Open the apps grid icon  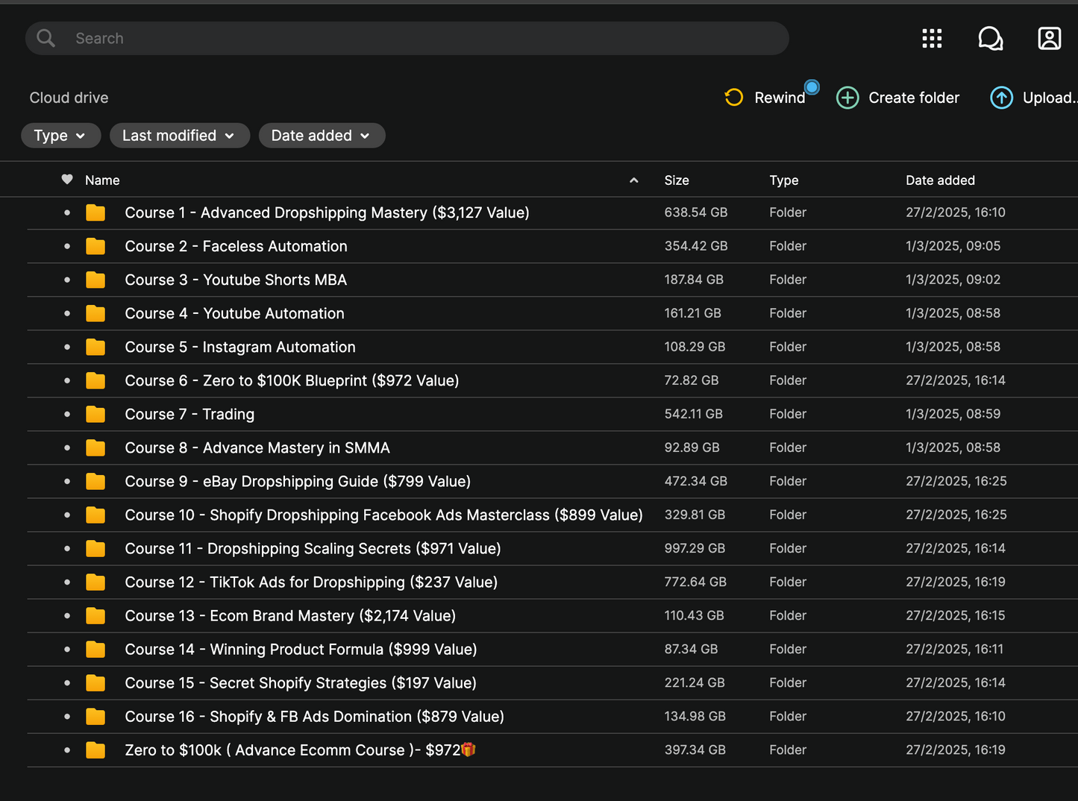(932, 38)
